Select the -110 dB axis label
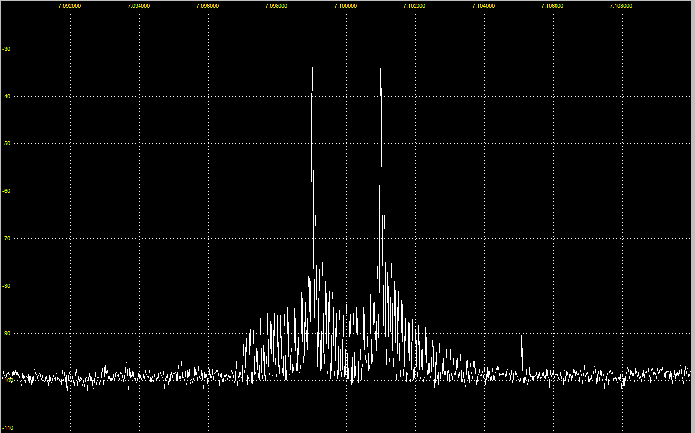The height and width of the screenshot is (433, 695). tap(7, 428)
